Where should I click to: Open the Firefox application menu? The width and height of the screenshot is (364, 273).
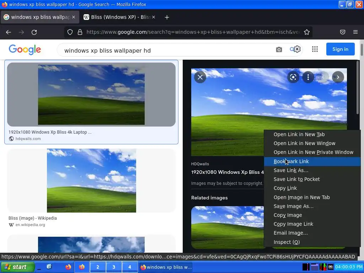pyautogui.click(x=355, y=32)
